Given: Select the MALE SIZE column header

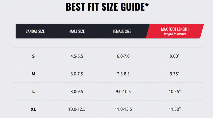Looking at the screenshot, I should (x=77, y=31).
